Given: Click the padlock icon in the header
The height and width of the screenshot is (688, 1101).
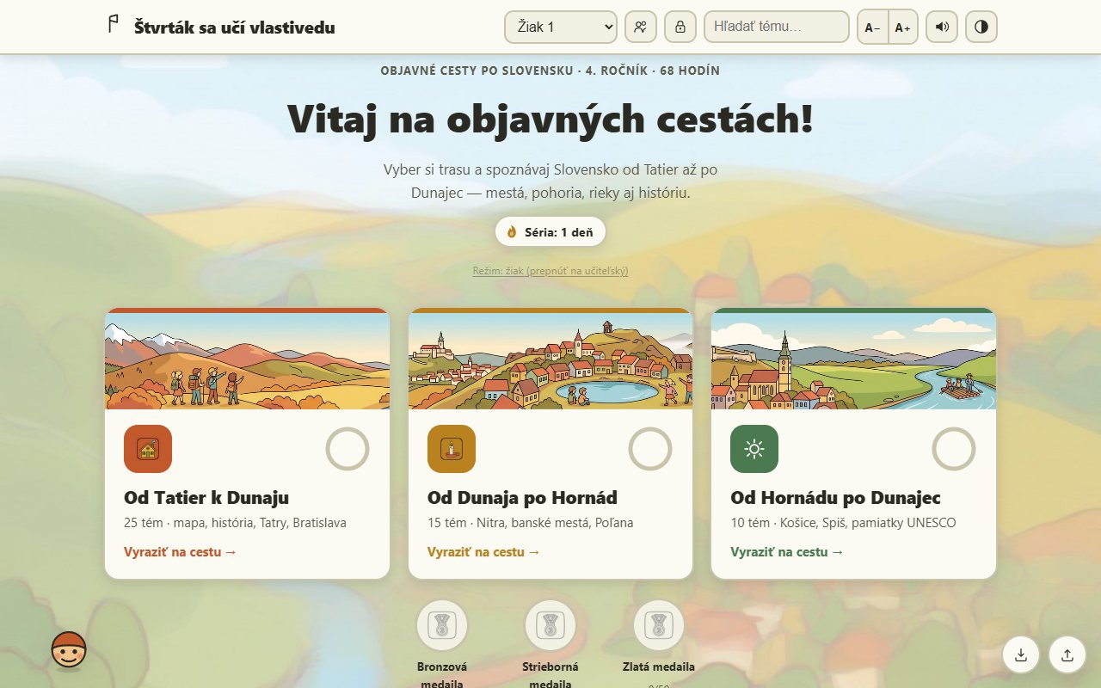Looking at the screenshot, I should (x=680, y=27).
